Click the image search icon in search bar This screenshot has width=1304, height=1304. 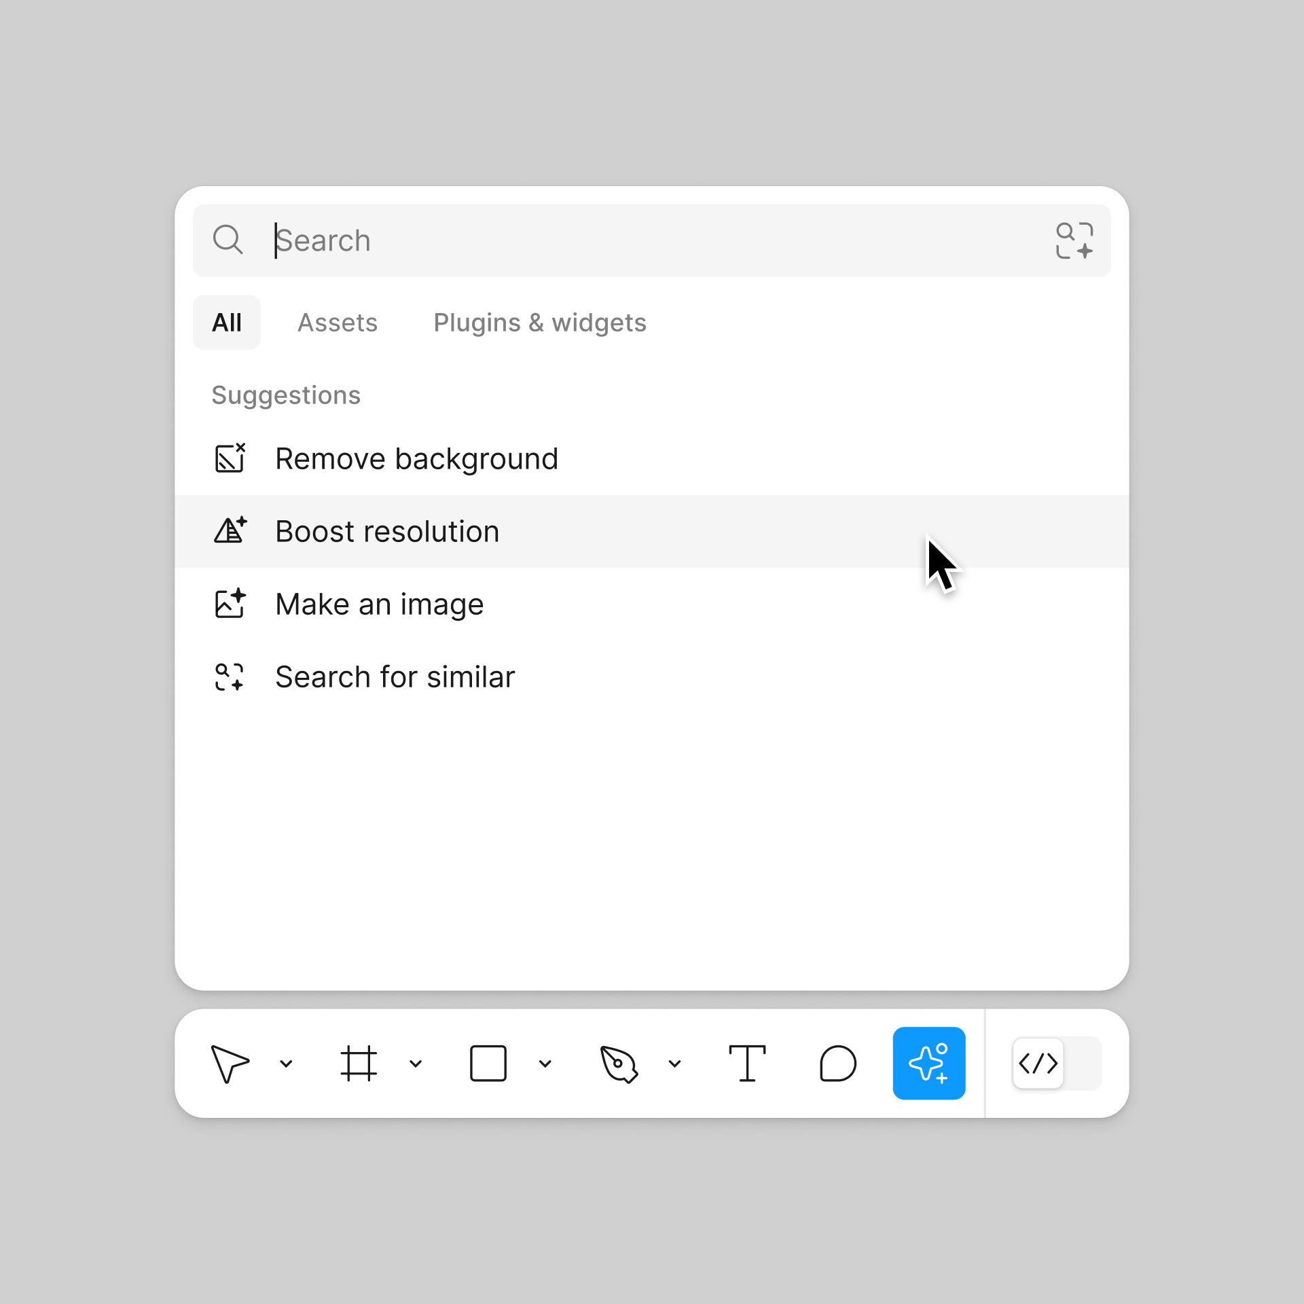[x=1075, y=240]
